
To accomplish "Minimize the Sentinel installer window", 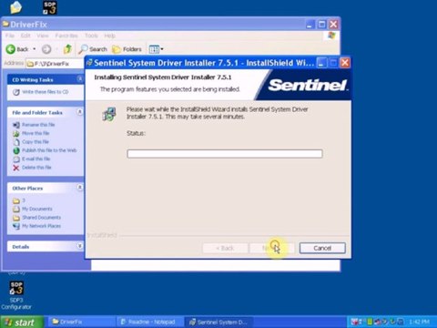I will pyautogui.click(x=322, y=63).
